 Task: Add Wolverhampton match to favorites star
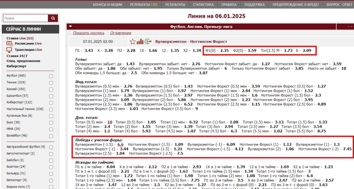tap(133, 41)
